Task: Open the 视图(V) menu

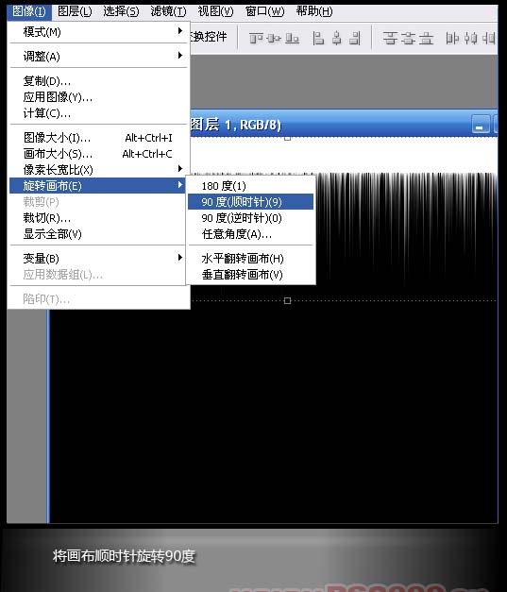Action: pyautogui.click(x=215, y=11)
